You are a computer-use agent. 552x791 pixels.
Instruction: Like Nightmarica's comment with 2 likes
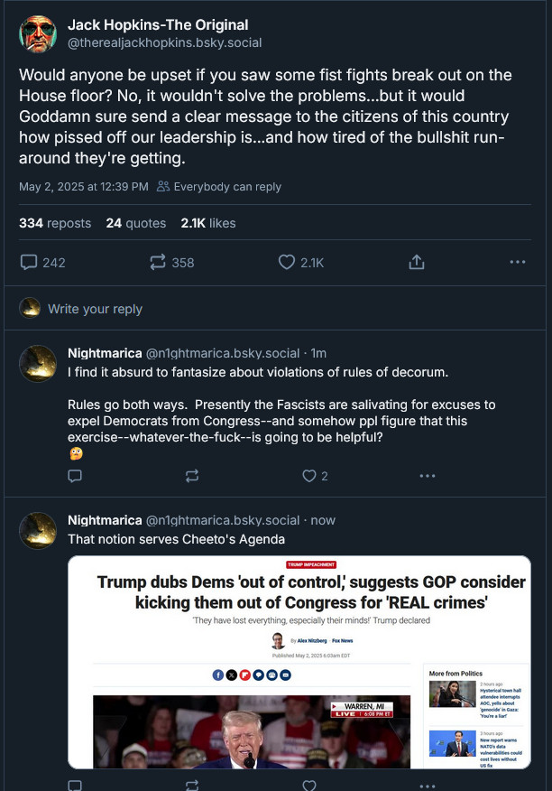pos(315,476)
